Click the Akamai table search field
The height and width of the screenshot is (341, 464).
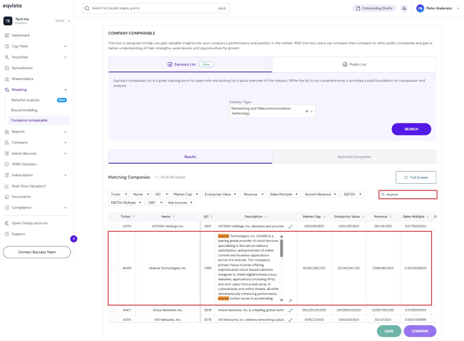click(x=408, y=195)
